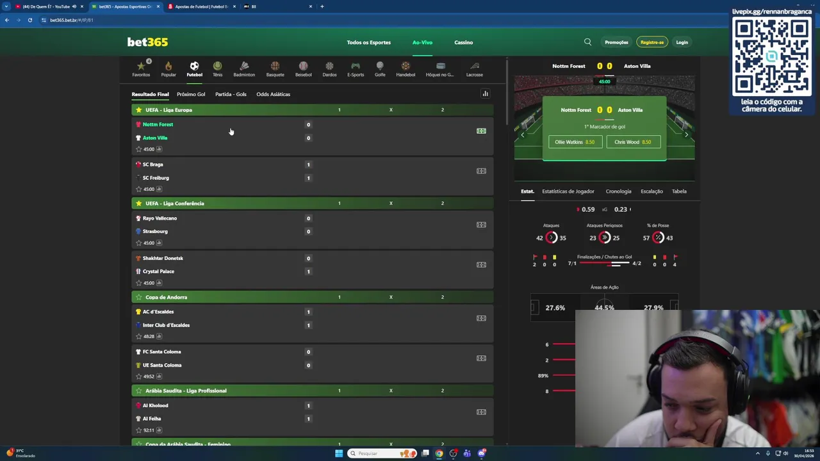Open stats icon next to SC Braga 45:00
The height and width of the screenshot is (461, 820).
point(159,189)
